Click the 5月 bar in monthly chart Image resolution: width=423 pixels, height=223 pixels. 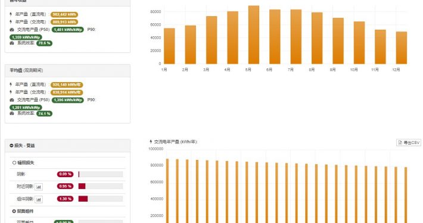(x=254, y=34)
